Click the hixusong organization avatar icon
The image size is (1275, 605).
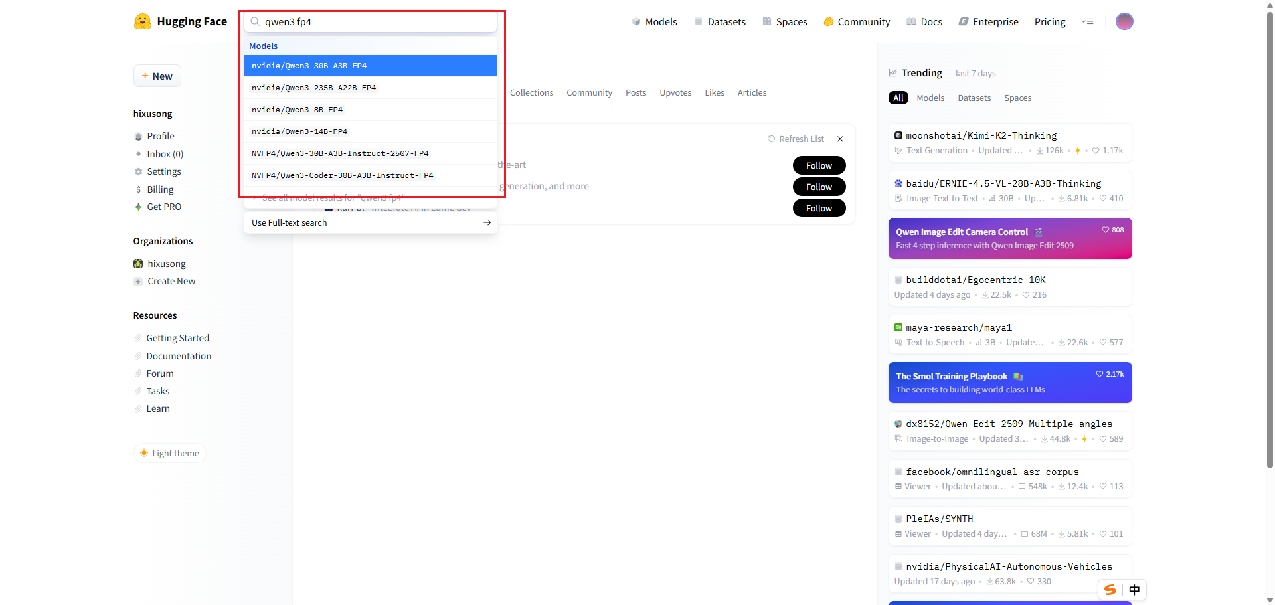[138, 264]
